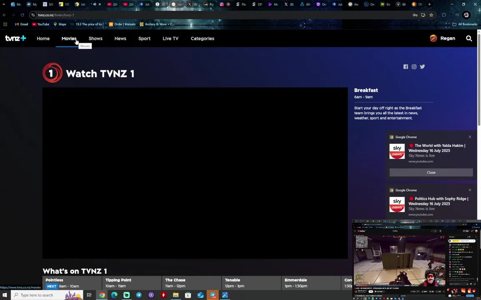Open the Chrome profile avatar
Viewport: 481px width, 300px height.
click(x=466, y=15)
